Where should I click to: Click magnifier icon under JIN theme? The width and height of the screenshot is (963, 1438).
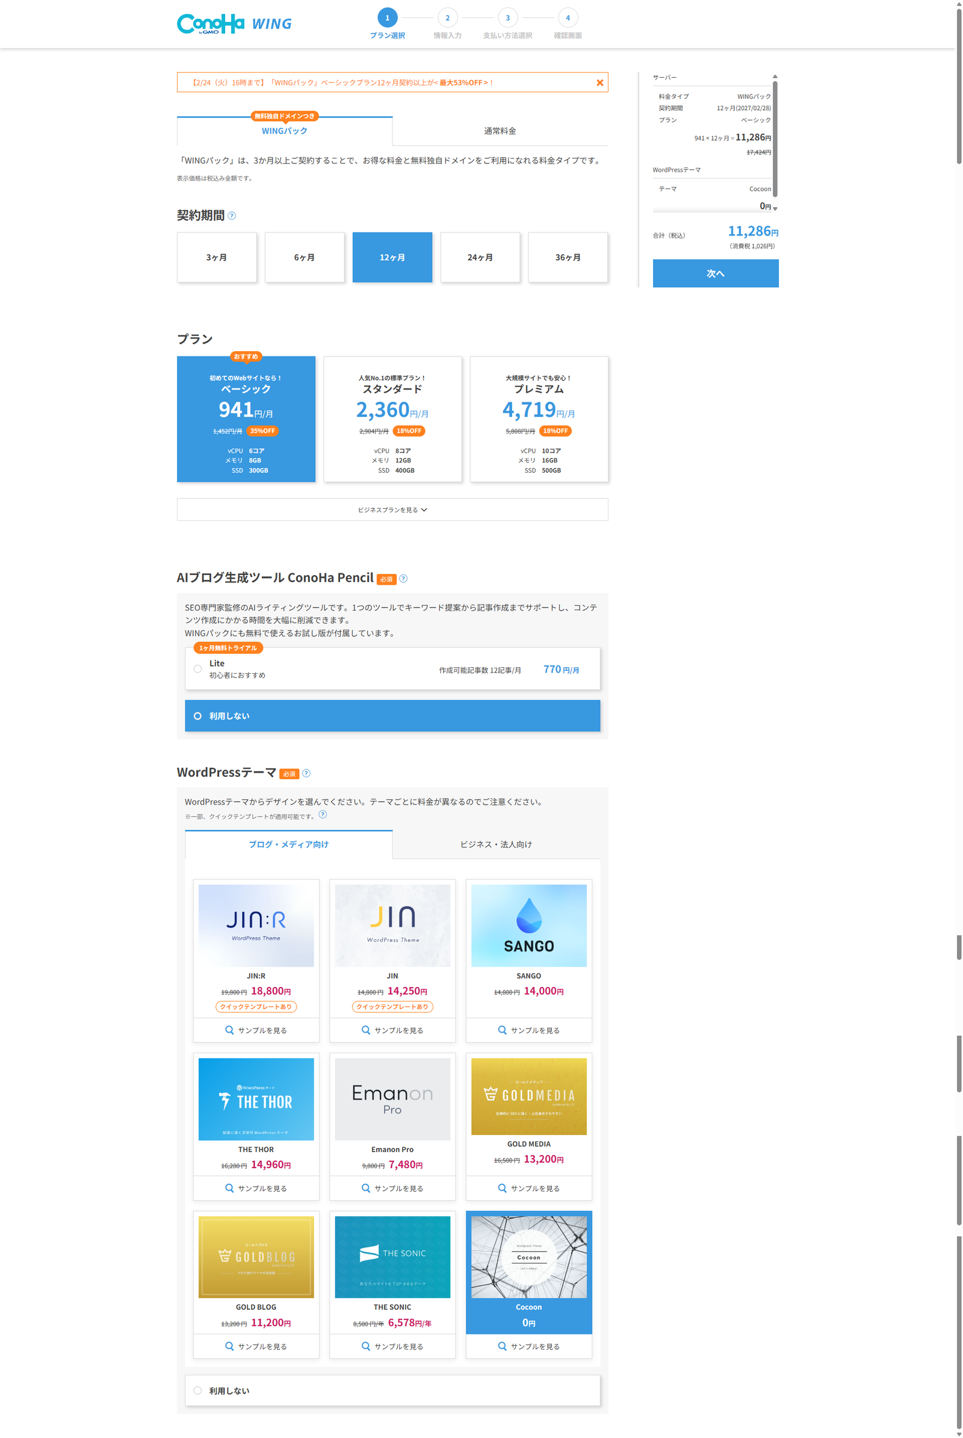(365, 1030)
